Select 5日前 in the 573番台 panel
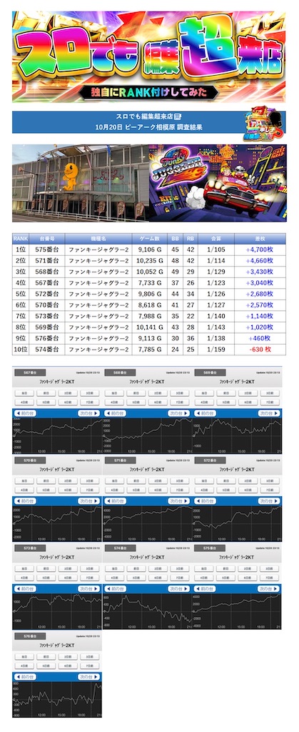This screenshot has width=299, height=732. (x=46, y=578)
